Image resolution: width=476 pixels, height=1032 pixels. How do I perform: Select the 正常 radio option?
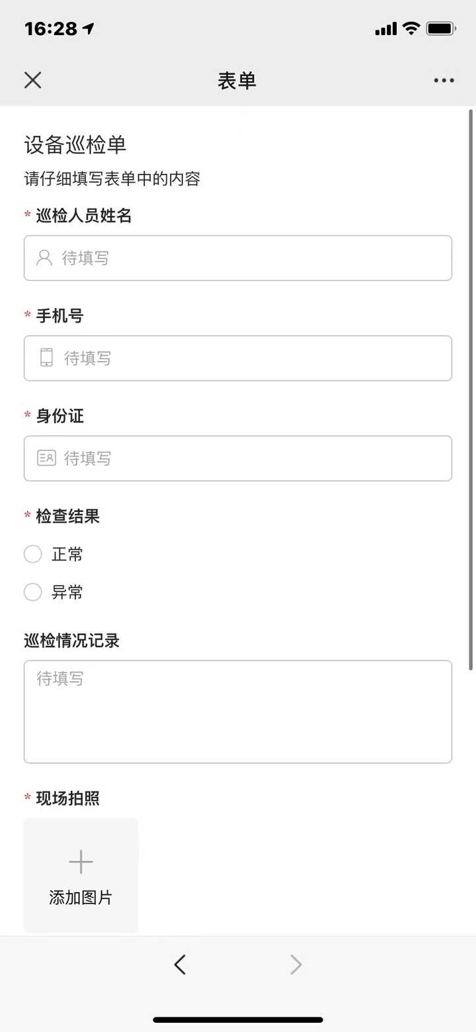point(33,554)
